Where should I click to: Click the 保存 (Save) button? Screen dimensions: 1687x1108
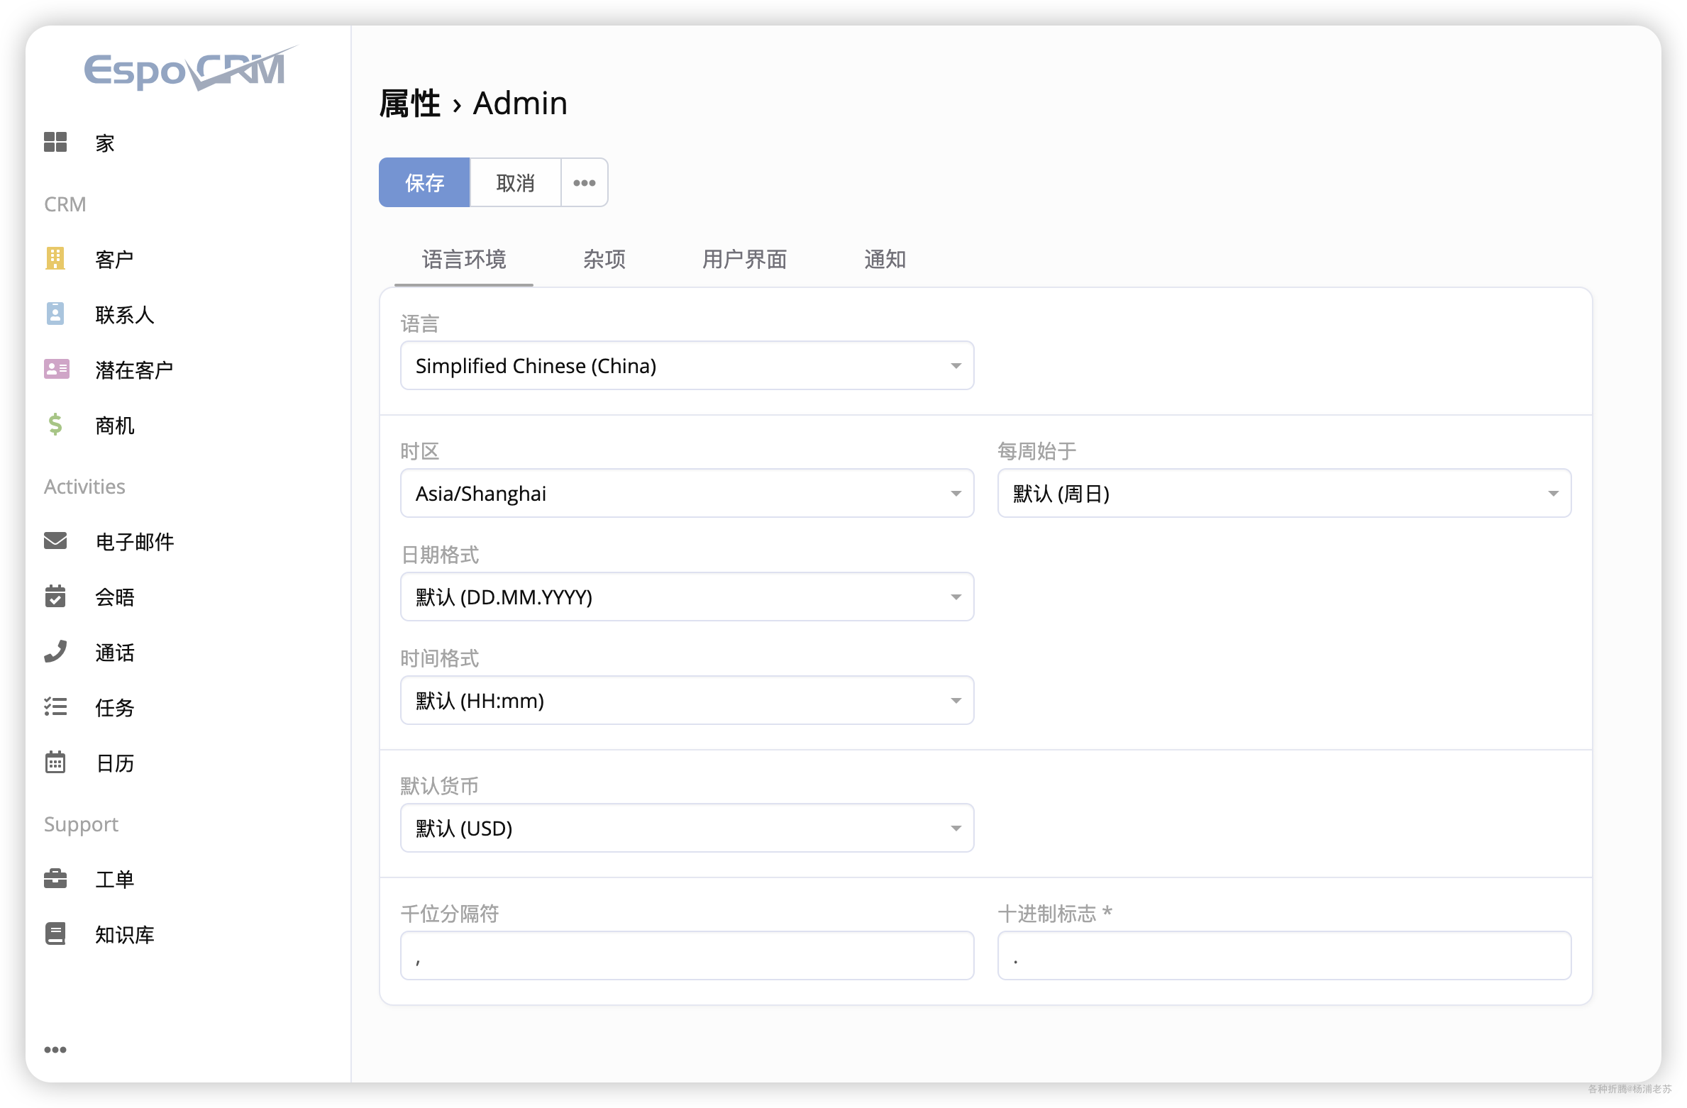426,182
